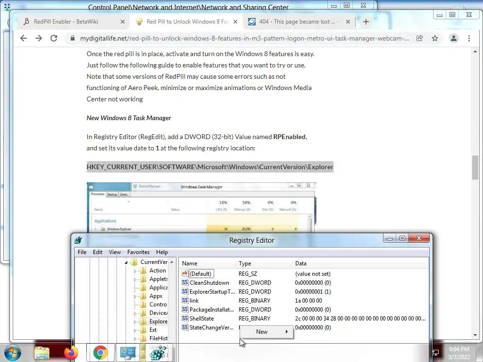Image resolution: width=483 pixels, height=362 pixels.
Task: Click the Registry Editor app icon in title bar
Action: pyautogui.click(x=78, y=240)
